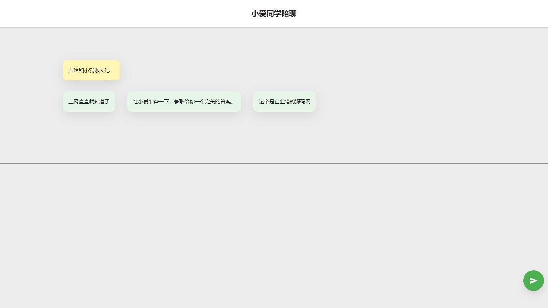The image size is (548, 308).
Task: Click the green send message button
Action: coord(533,281)
